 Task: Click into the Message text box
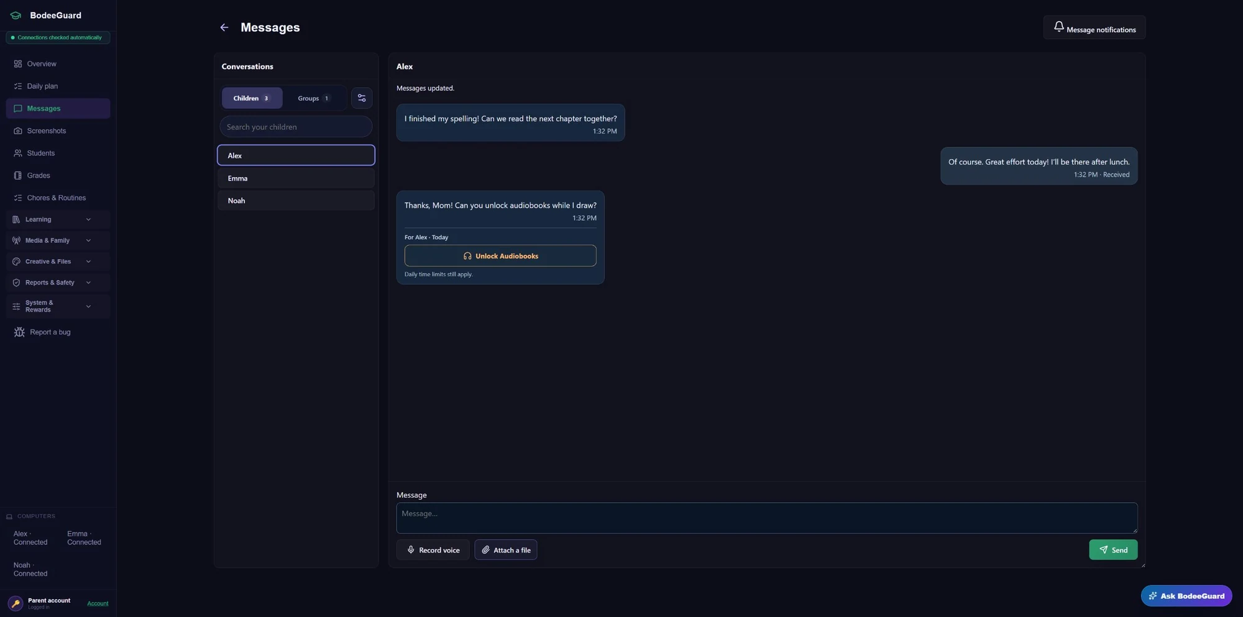click(767, 518)
